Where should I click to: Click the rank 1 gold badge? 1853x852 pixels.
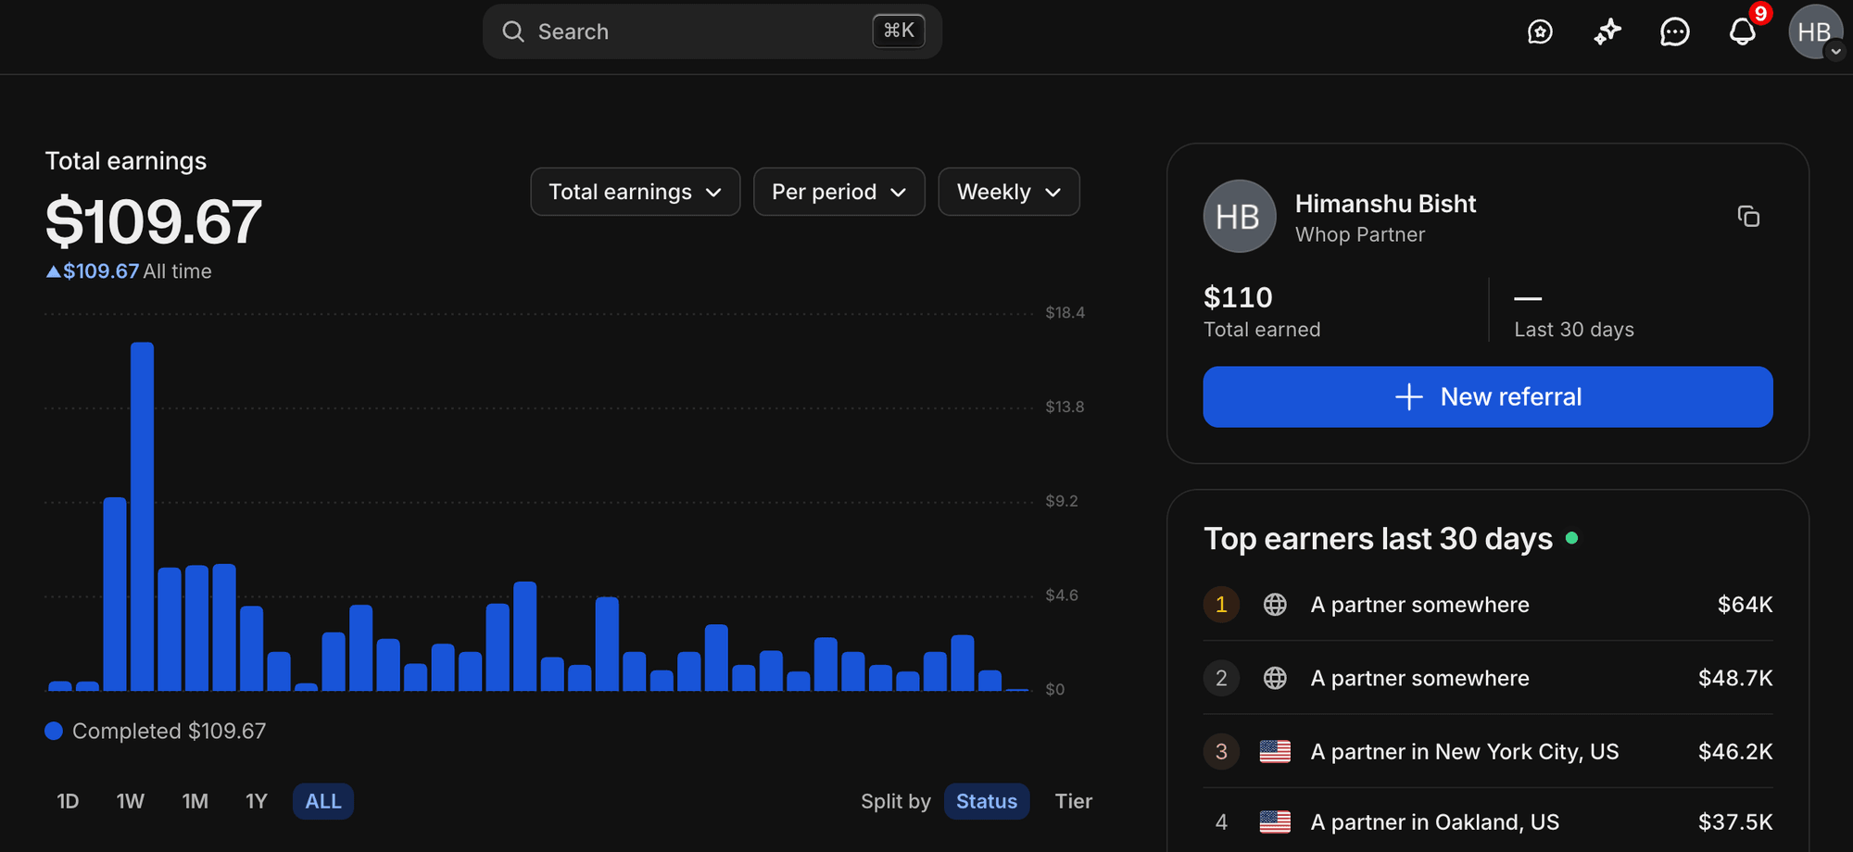1221,605
